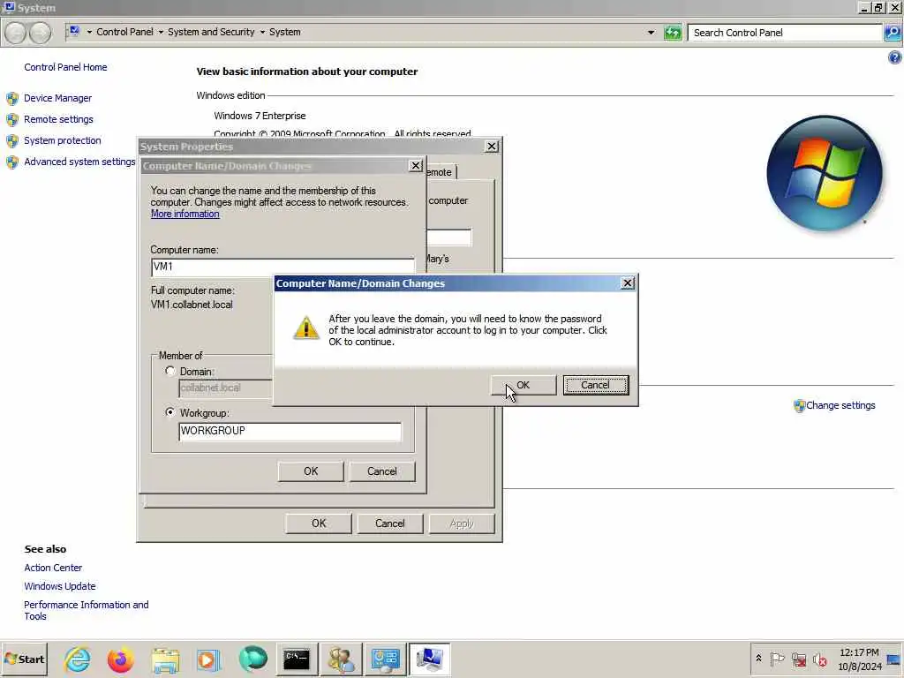The height and width of the screenshot is (678, 904).
Task: Click Cancel in System Properties window
Action: (389, 524)
